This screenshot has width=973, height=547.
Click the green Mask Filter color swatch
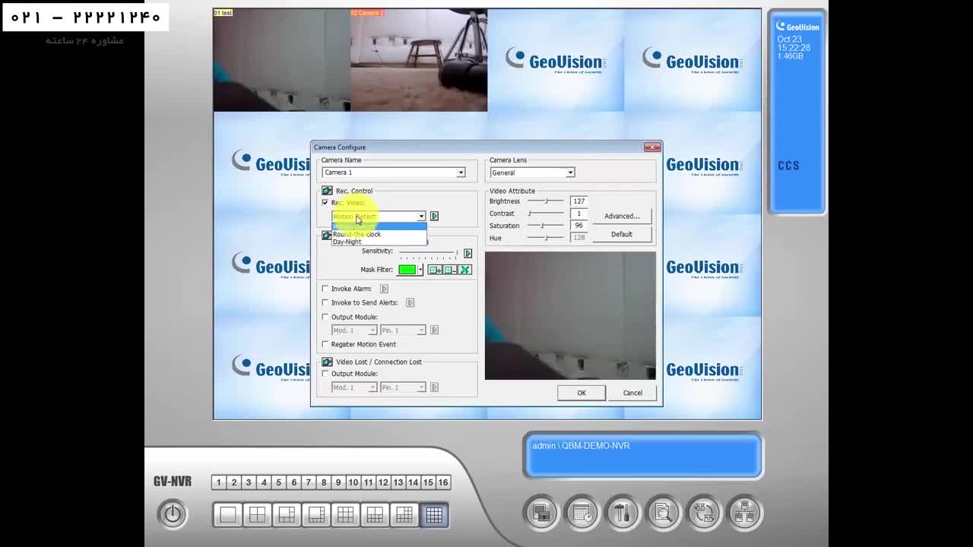click(407, 270)
